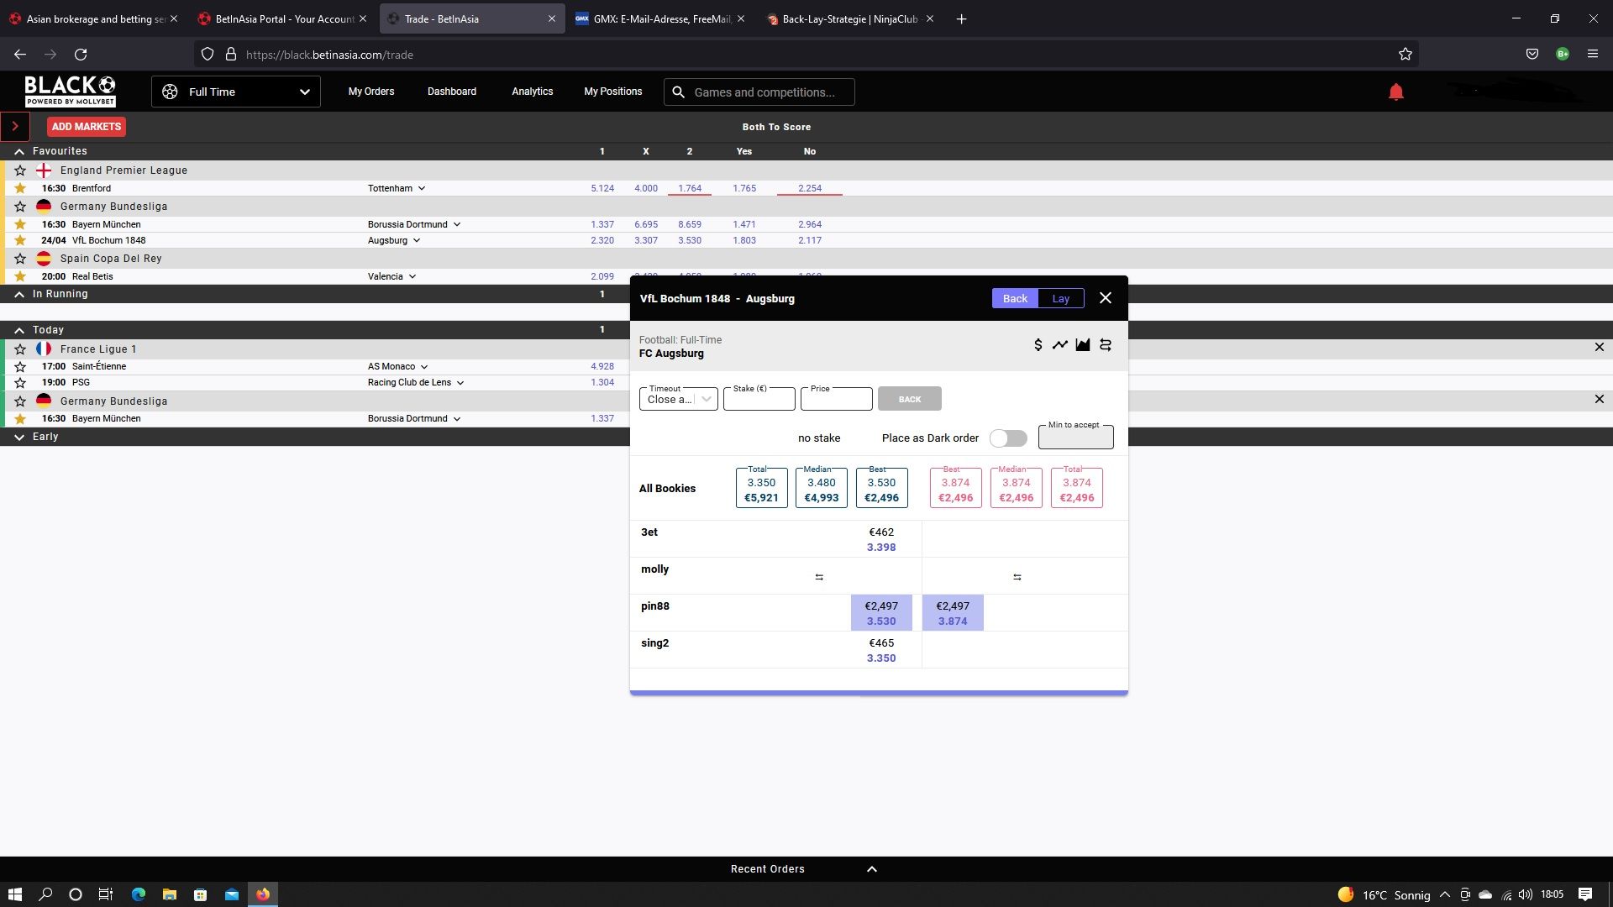Open a new browser tab
The width and height of the screenshot is (1613, 907).
click(962, 18)
